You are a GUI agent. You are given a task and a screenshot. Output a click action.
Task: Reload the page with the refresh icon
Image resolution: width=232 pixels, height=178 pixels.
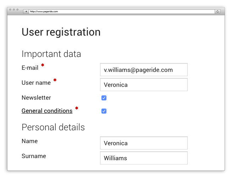(218, 11)
